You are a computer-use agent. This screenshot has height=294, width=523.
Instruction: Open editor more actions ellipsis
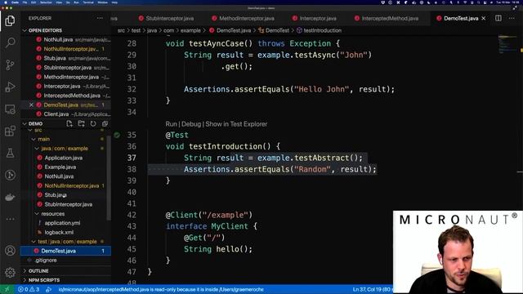(512, 18)
